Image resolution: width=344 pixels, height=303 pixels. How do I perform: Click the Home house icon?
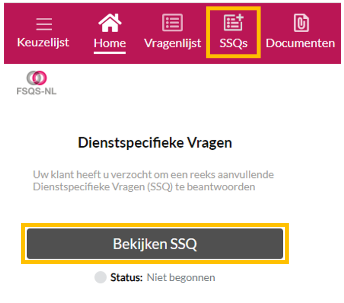pyautogui.click(x=110, y=23)
